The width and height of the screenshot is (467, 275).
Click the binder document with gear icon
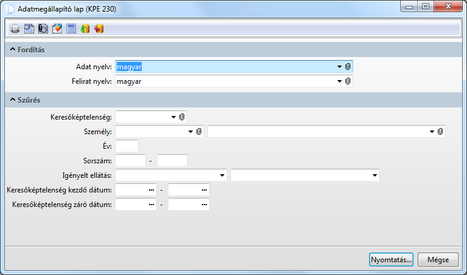(x=43, y=29)
